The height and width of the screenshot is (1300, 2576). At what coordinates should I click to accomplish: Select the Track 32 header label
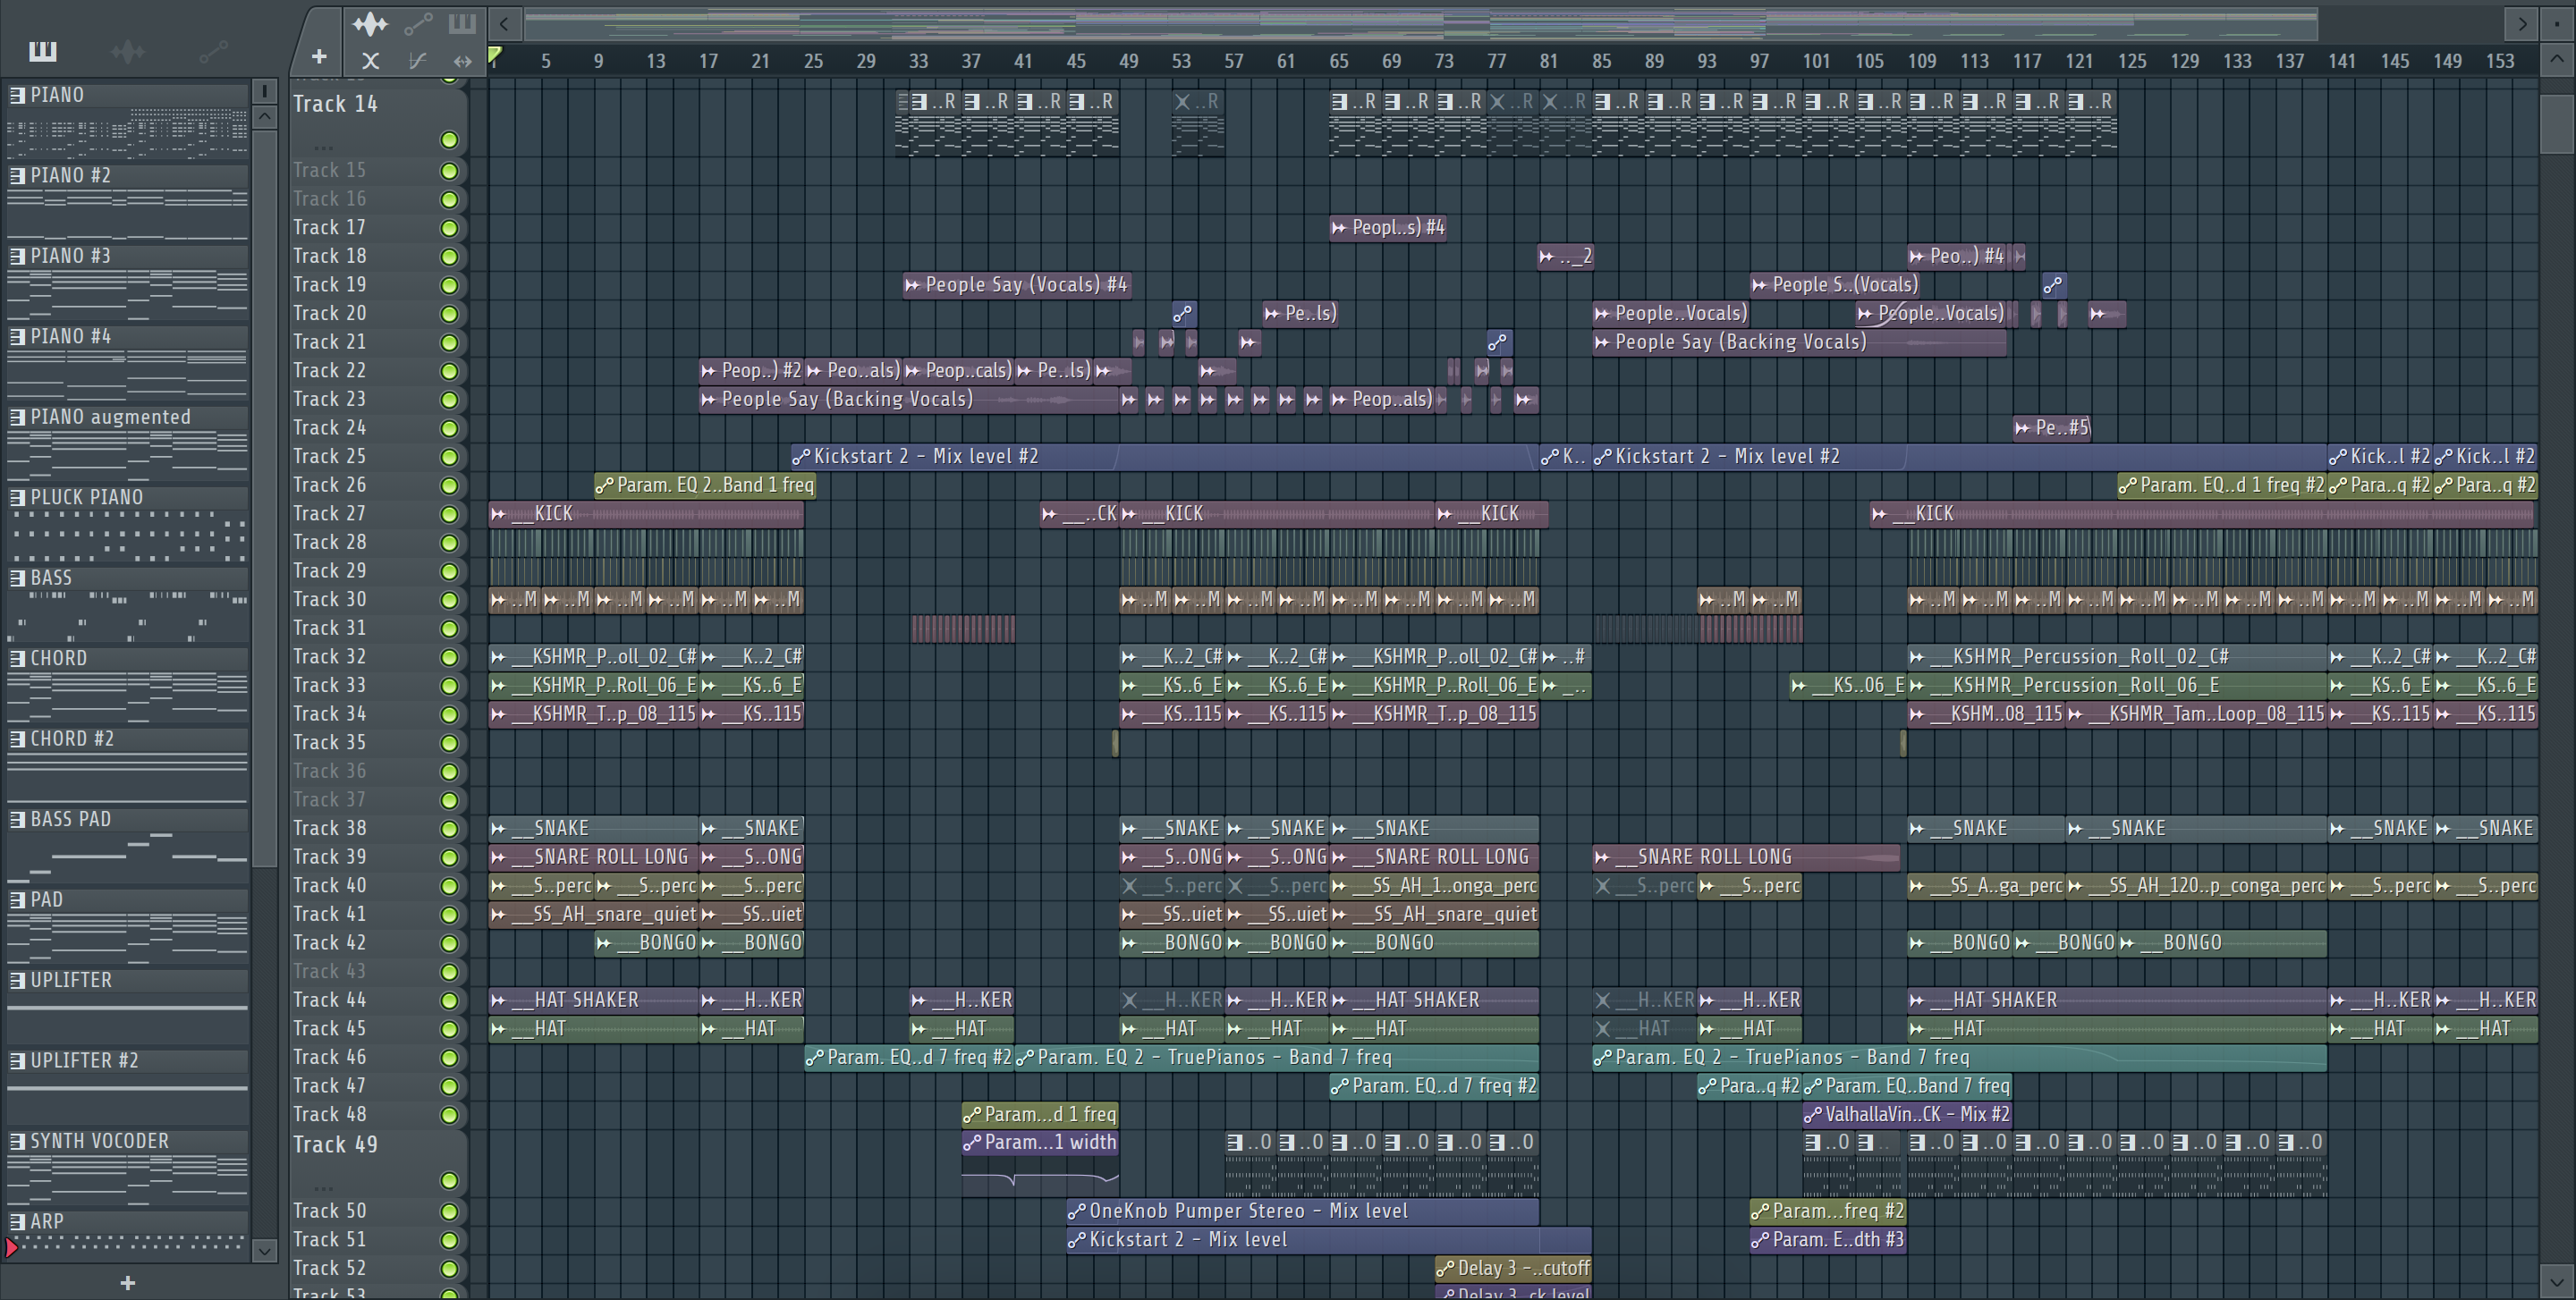[x=329, y=656]
